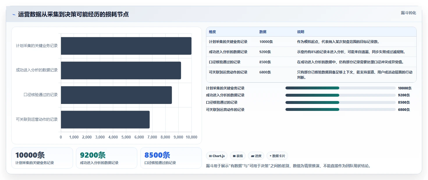The image size is (428, 180).
Task: Click the 9200条 stat card
Action: (106, 158)
